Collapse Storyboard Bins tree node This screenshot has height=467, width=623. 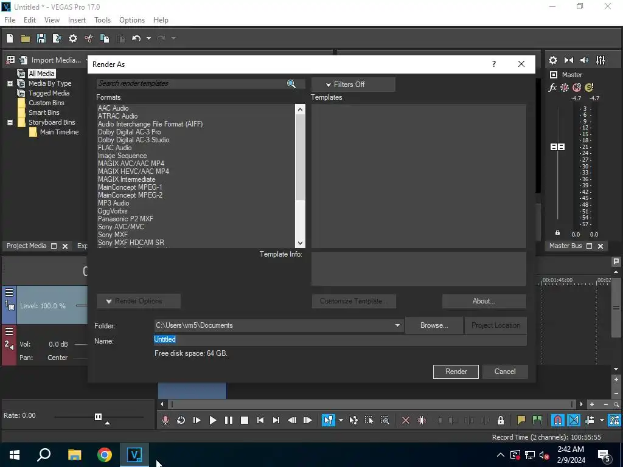[x=10, y=122]
